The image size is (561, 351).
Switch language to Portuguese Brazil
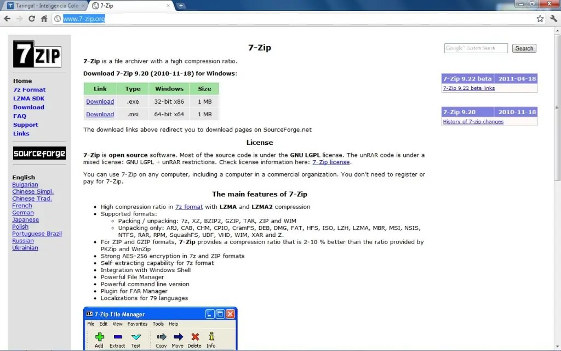pos(37,234)
